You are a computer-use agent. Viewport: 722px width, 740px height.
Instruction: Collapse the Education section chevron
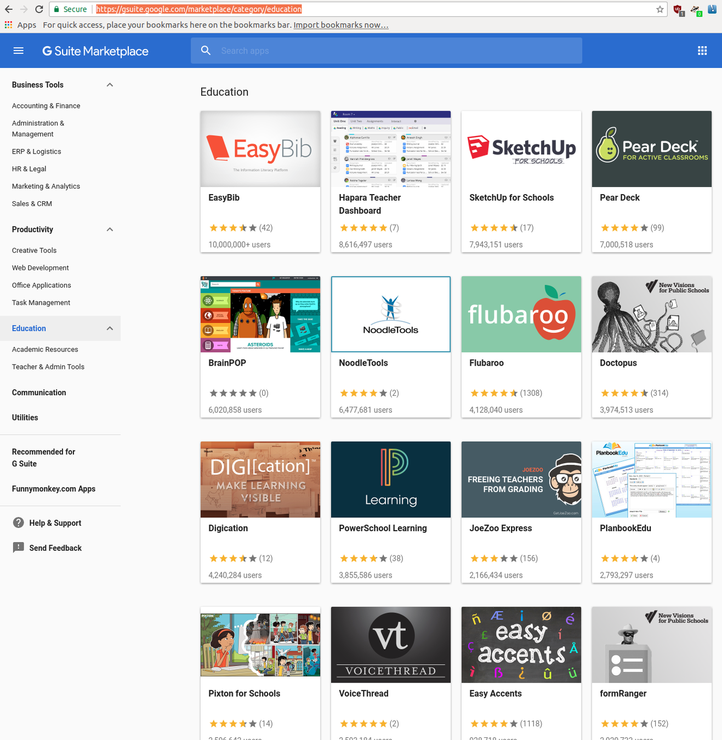click(x=110, y=328)
